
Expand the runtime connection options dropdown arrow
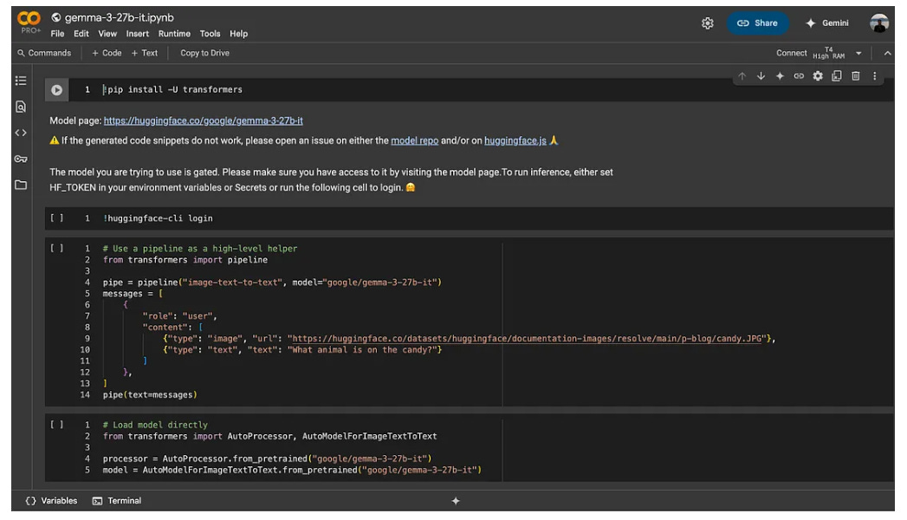pos(858,53)
